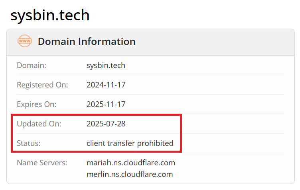The height and width of the screenshot is (190, 300).
Task: Click the orange www globe icon
Action: [x=25, y=41]
